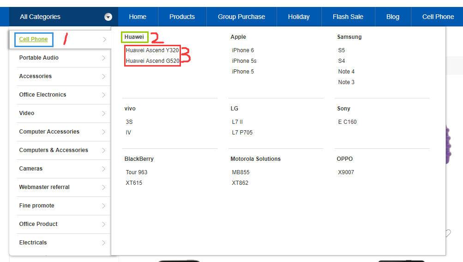Expand the Fine promote chevron
The height and width of the screenshot is (262, 463).
(x=104, y=206)
